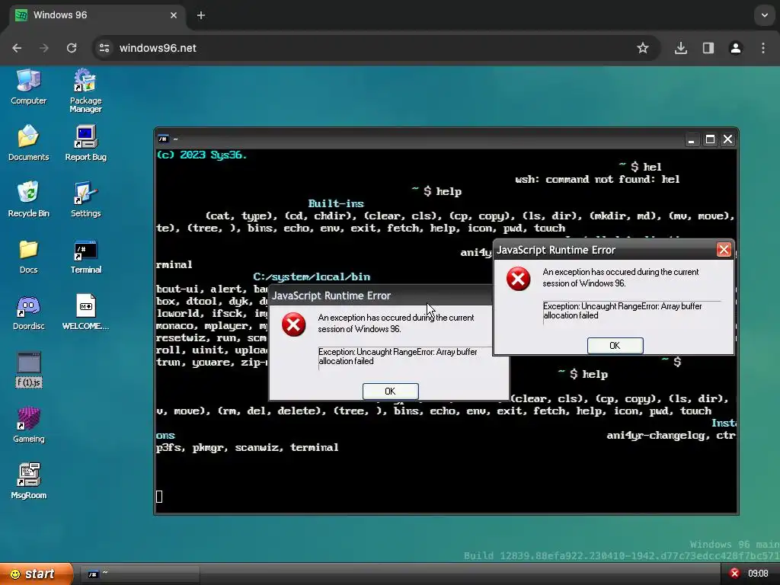
Task: Open the browser profile menu
Action: point(736,48)
